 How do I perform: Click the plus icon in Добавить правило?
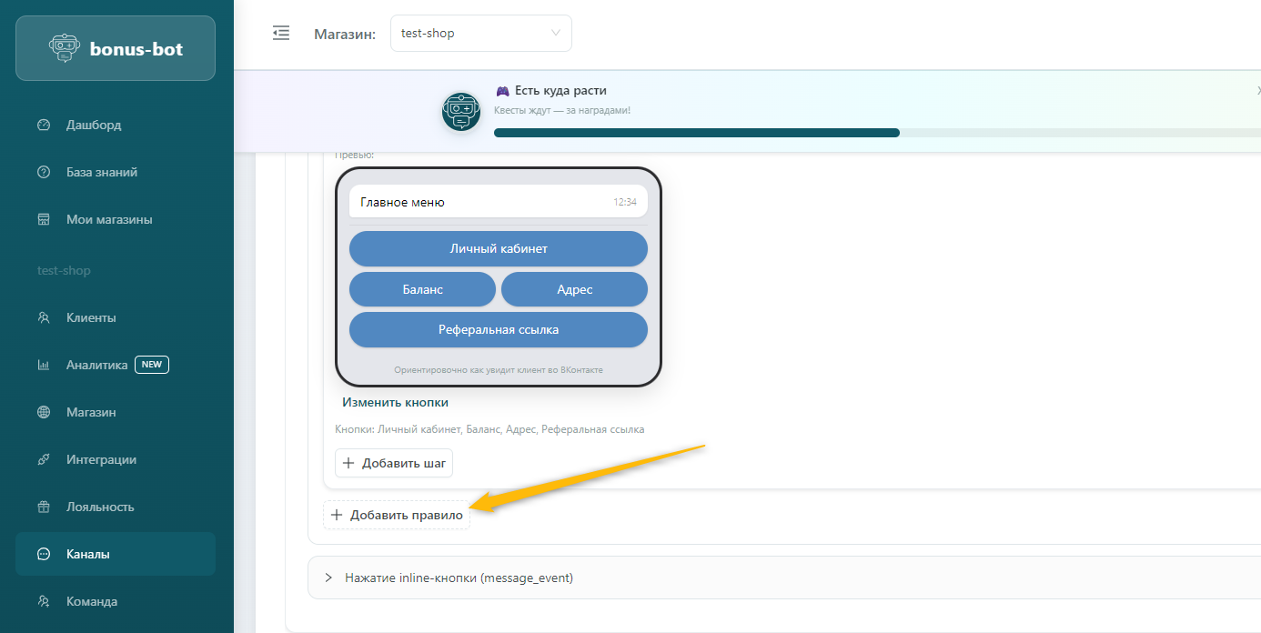(338, 515)
